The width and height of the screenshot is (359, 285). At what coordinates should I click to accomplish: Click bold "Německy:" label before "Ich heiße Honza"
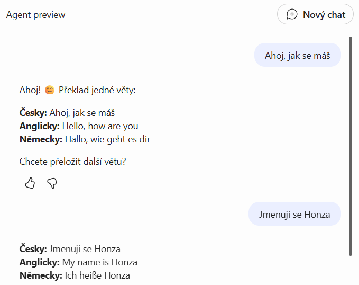(x=41, y=275)
